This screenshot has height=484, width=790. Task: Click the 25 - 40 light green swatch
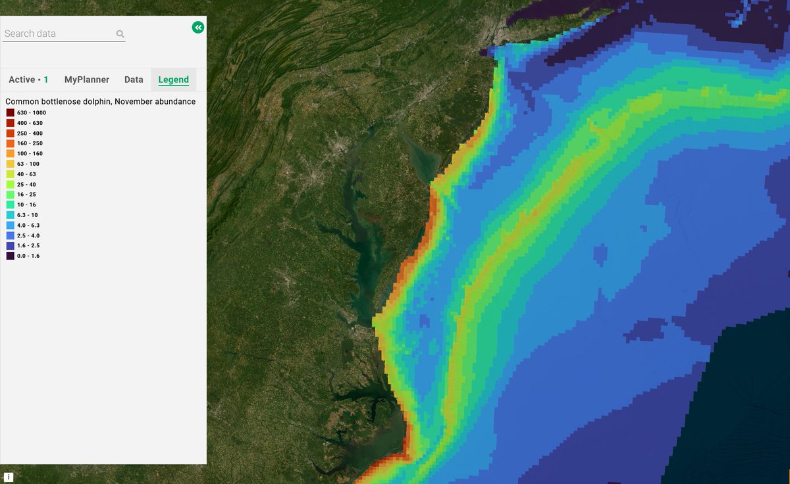[9, 184]
